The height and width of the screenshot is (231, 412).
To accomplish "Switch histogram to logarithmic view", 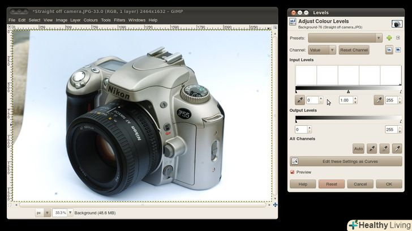I will [x=398, y=50].
